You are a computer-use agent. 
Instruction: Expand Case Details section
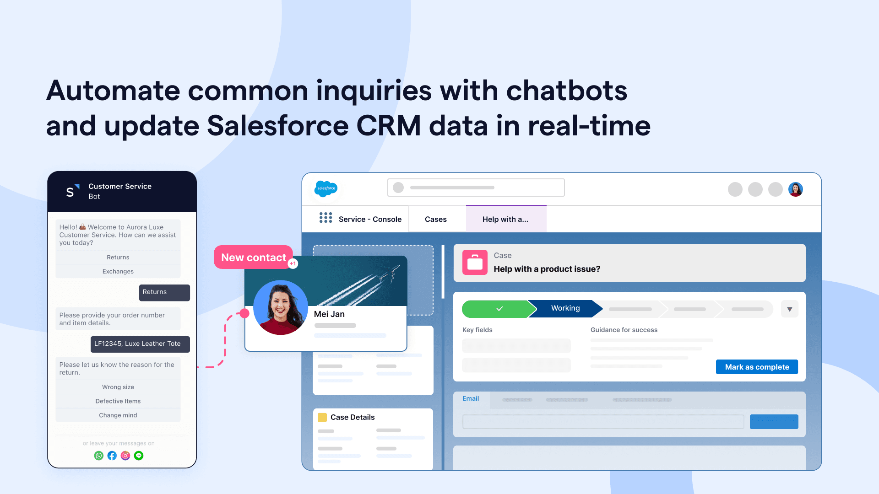(x=353, y=417)
